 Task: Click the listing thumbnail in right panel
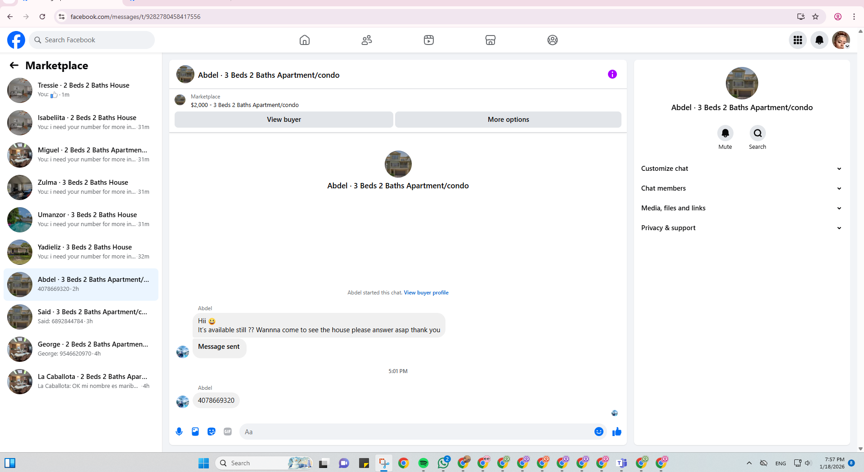tap(742, 83)
